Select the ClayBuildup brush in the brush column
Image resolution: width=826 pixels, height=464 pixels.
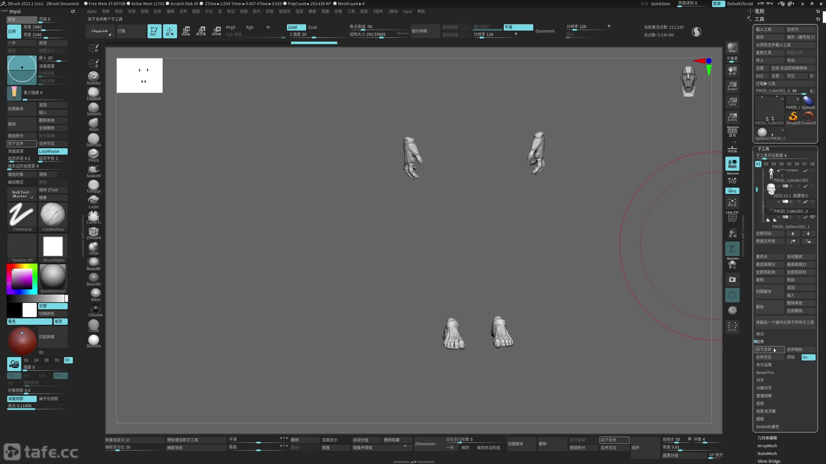93,93
